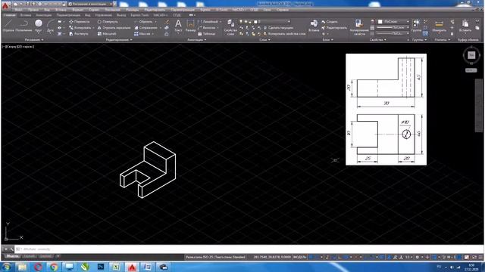
Task: Click the viewport controls label [-][Сверху]
Action: click(x=18, y=47)
